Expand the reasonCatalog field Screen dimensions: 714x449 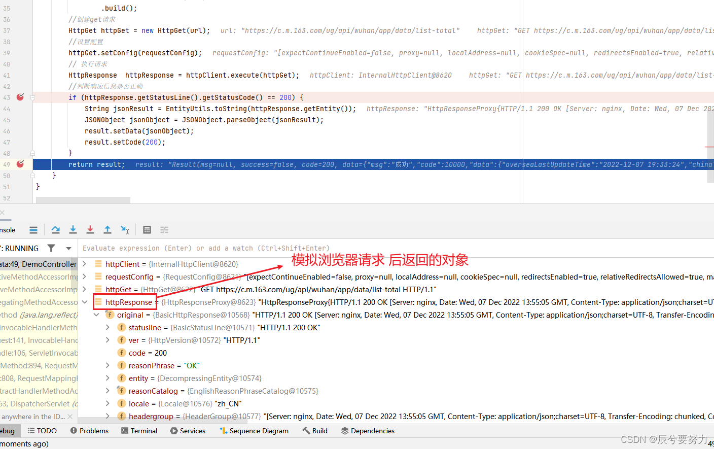pyautogui.click(x=108, y=391)
